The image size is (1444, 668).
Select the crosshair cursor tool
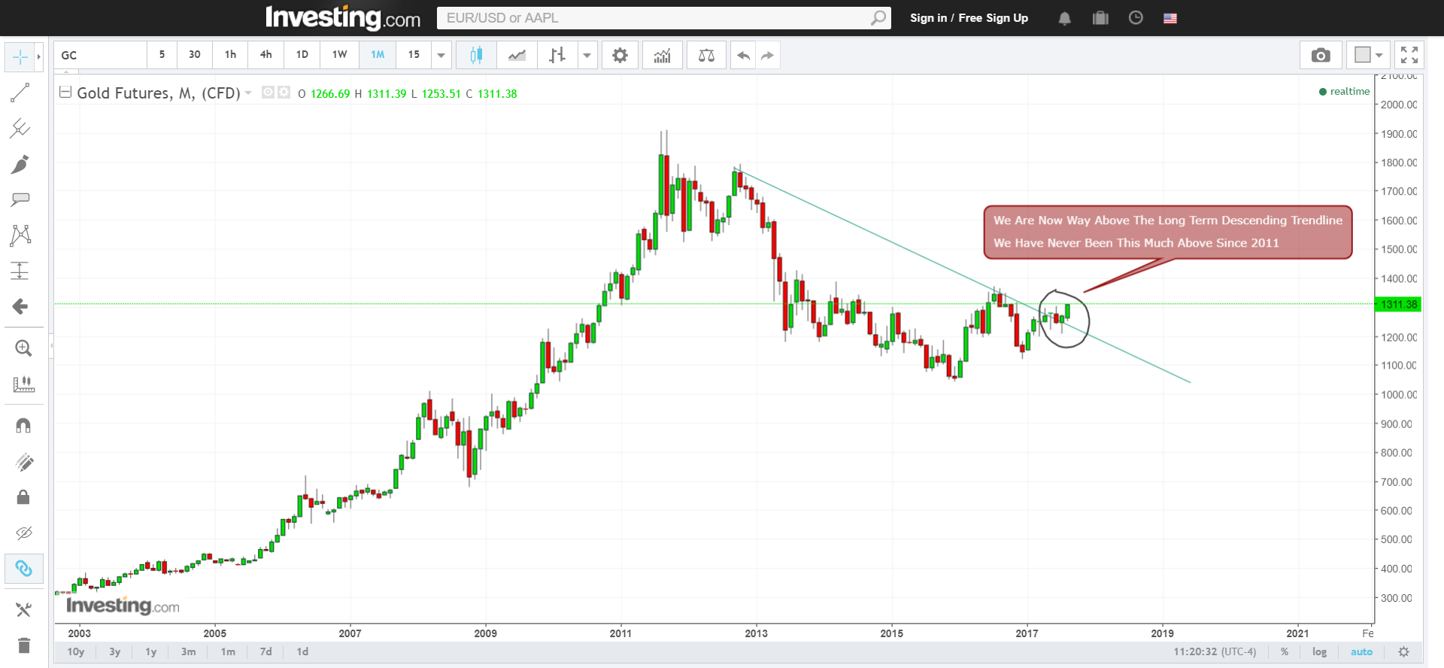coord(20,56)
